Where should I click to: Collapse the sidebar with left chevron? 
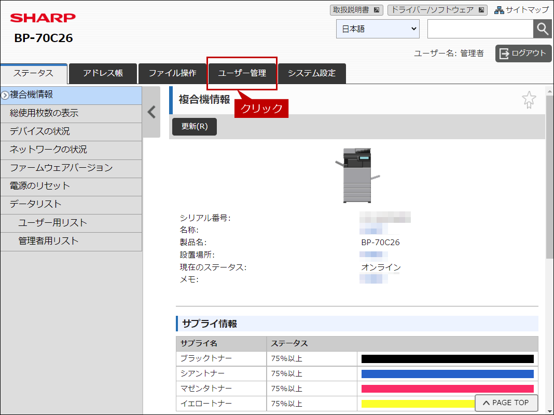[x=151, y=112]
